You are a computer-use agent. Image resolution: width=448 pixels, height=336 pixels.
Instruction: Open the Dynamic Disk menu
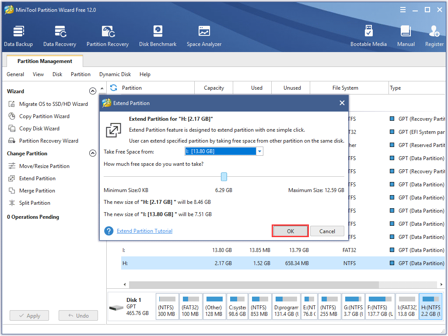[115, 74]
